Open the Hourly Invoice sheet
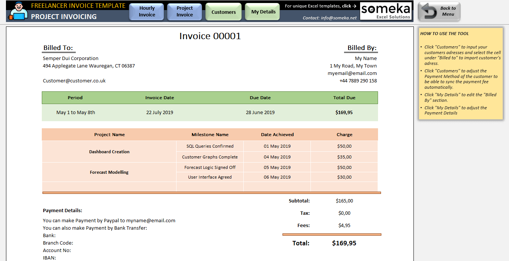This screenshot has height=261, width=509. (x=147, y=12)
